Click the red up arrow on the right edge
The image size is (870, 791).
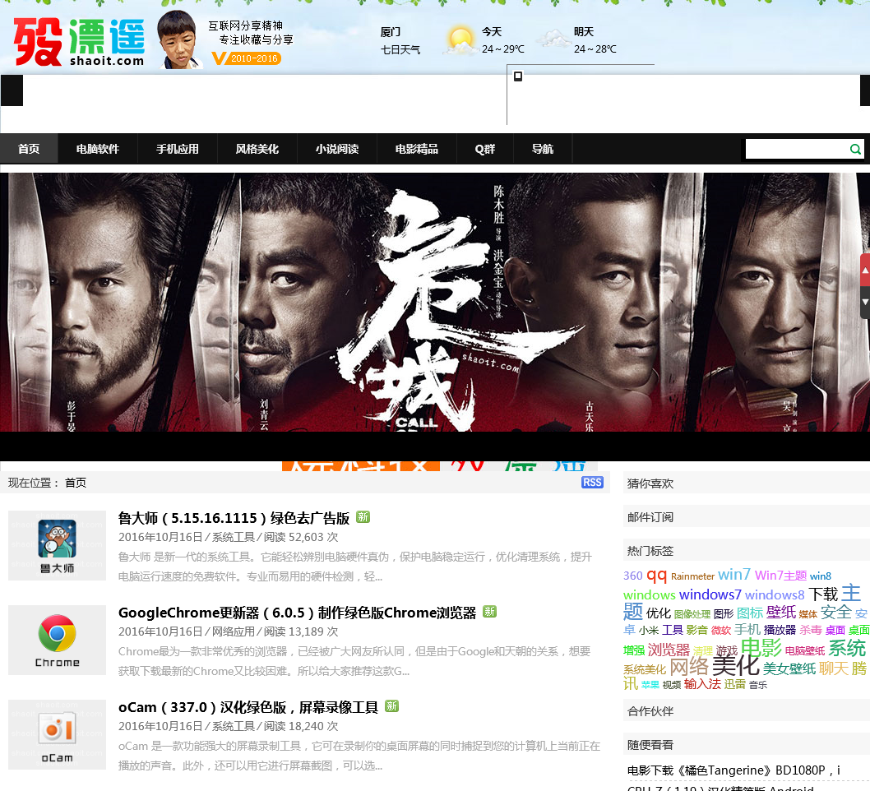point(864,271)
